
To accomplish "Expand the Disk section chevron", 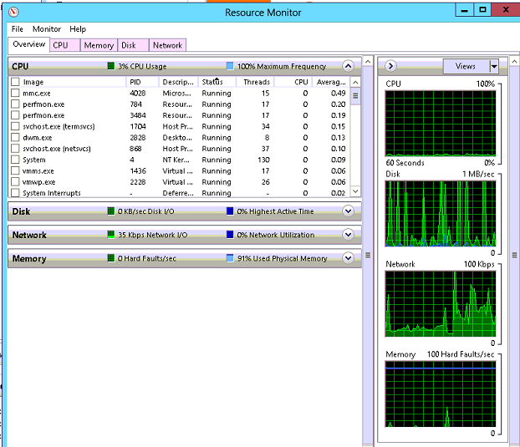I will [349, 211].
